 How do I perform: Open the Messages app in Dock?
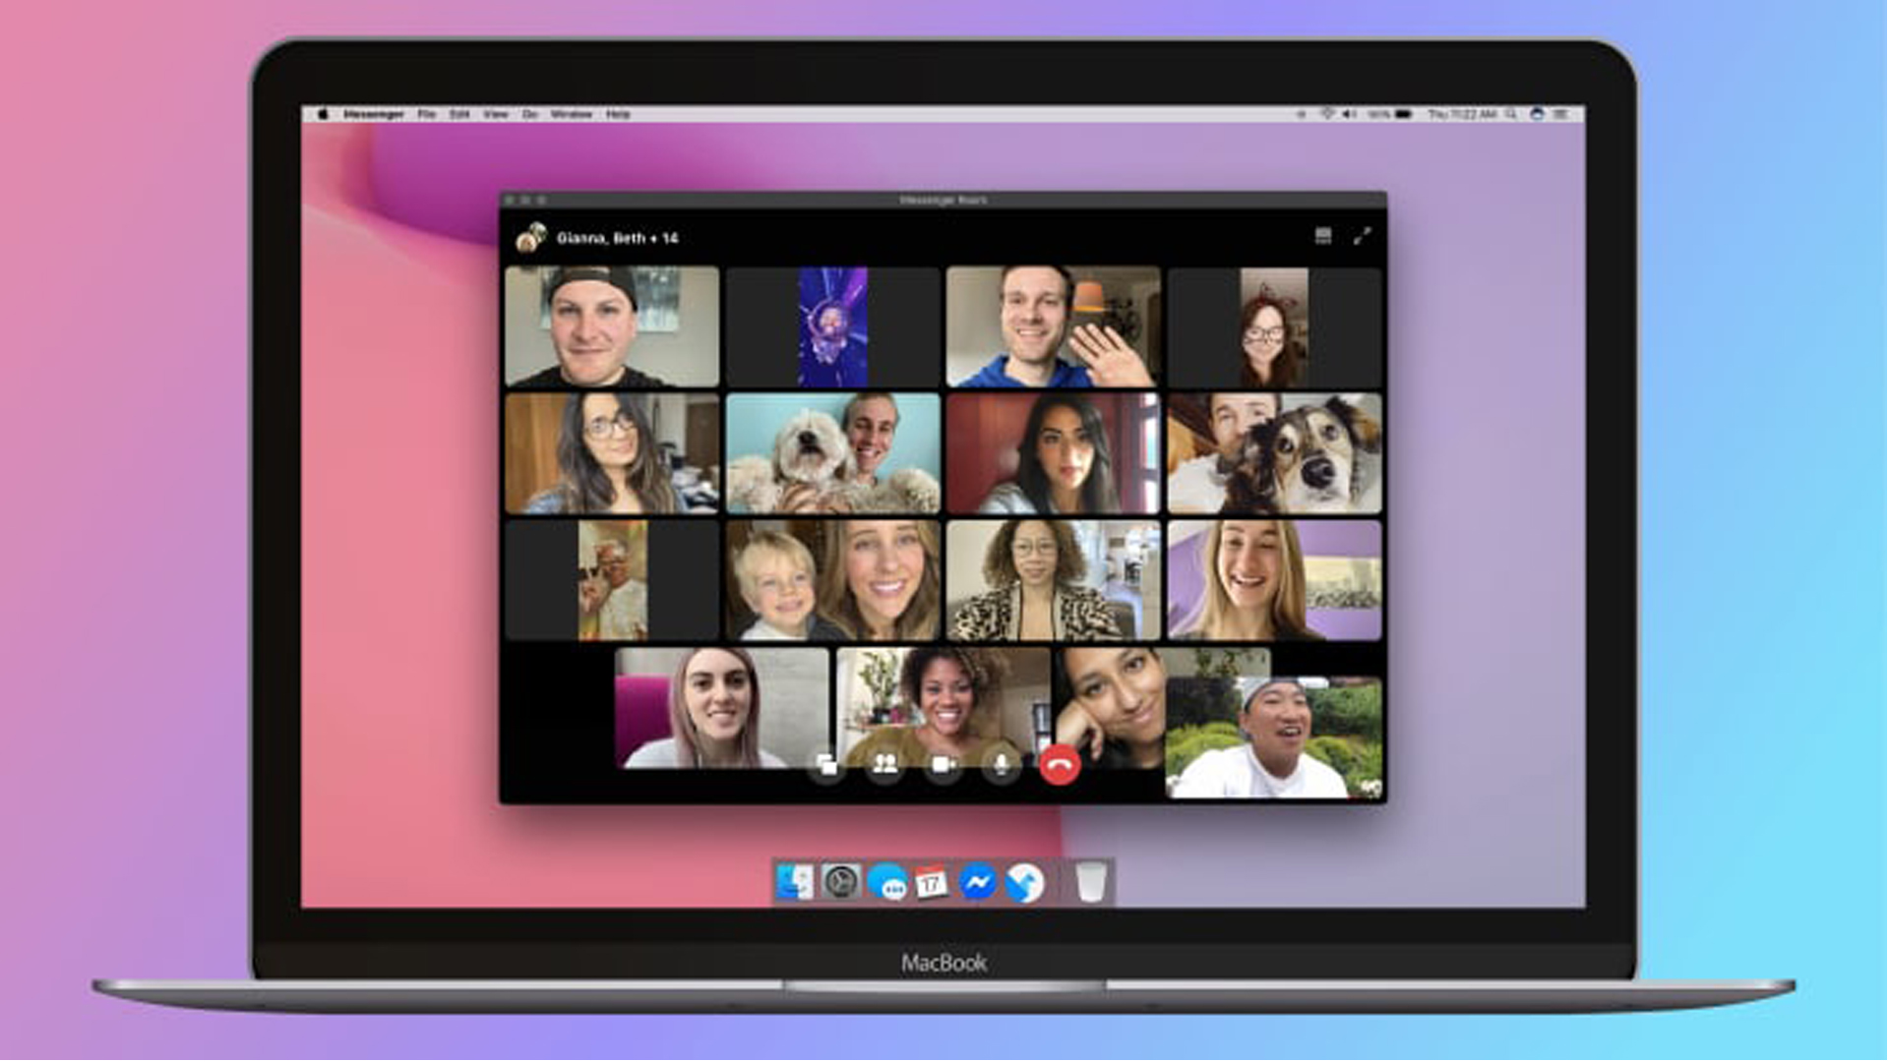(x=887, y=882)
